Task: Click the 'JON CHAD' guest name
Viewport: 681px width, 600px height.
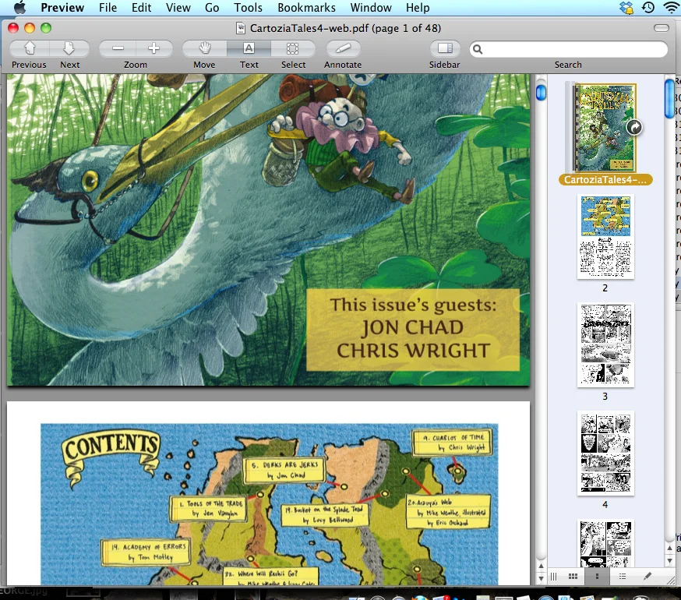Action: click(x=413, y=327)
